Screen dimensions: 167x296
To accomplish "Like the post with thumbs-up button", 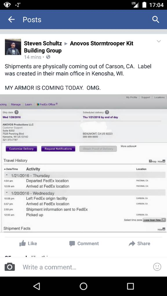I will (x=28, y=243).
